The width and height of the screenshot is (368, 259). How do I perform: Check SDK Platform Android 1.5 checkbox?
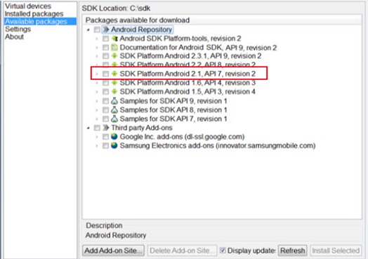pyautogui.click(x=105, y=91)
